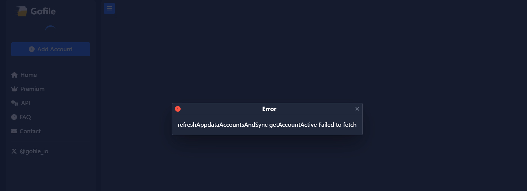Click the crown icon beside Premium
The image size is (527, 191).
14,89
